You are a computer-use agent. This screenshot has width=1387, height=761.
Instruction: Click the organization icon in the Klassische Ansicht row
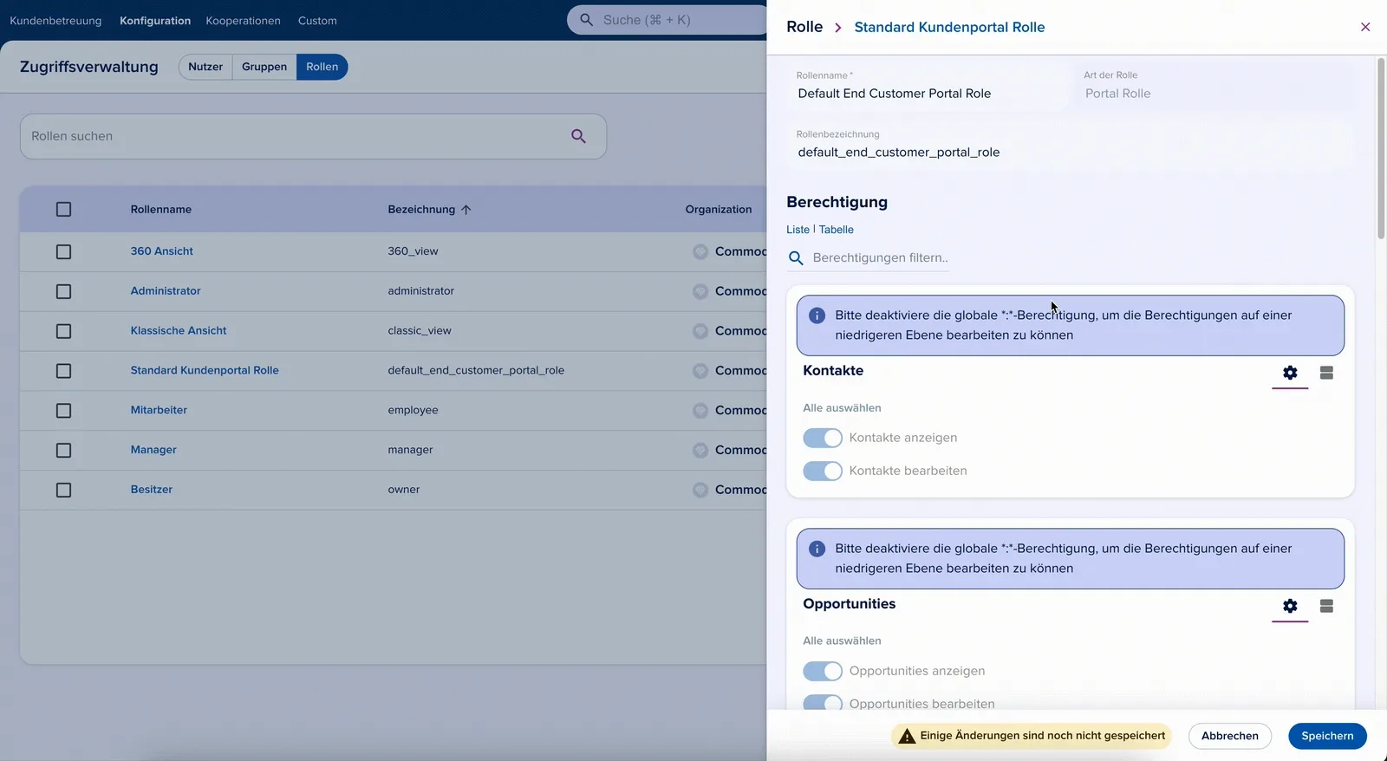[x=700, y=331]
